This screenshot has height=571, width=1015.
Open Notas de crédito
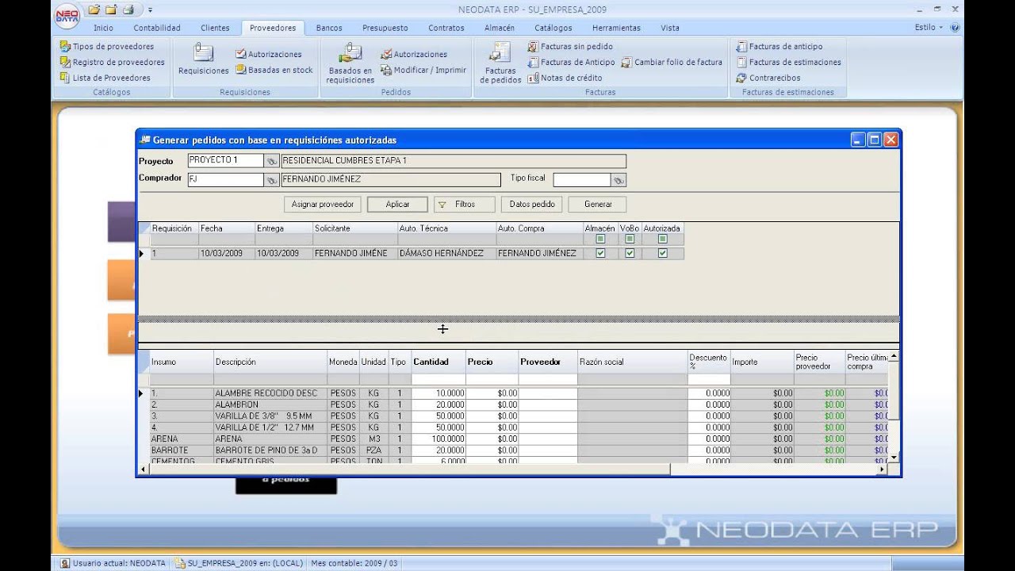pos(565,78)
